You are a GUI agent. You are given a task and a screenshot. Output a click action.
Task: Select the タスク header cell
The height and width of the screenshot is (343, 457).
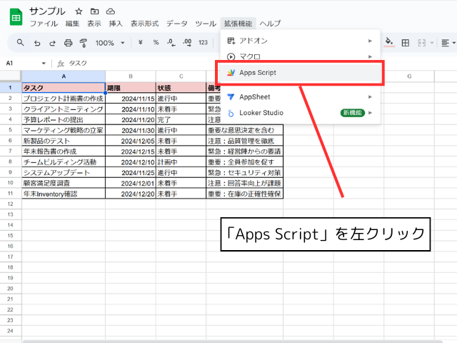click(x=64, y=88)
